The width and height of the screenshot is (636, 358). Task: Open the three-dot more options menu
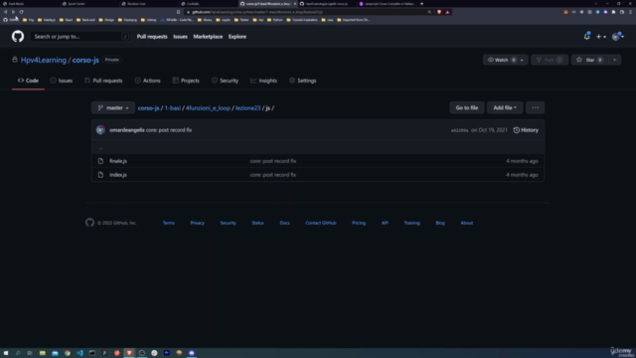[535, 108]
